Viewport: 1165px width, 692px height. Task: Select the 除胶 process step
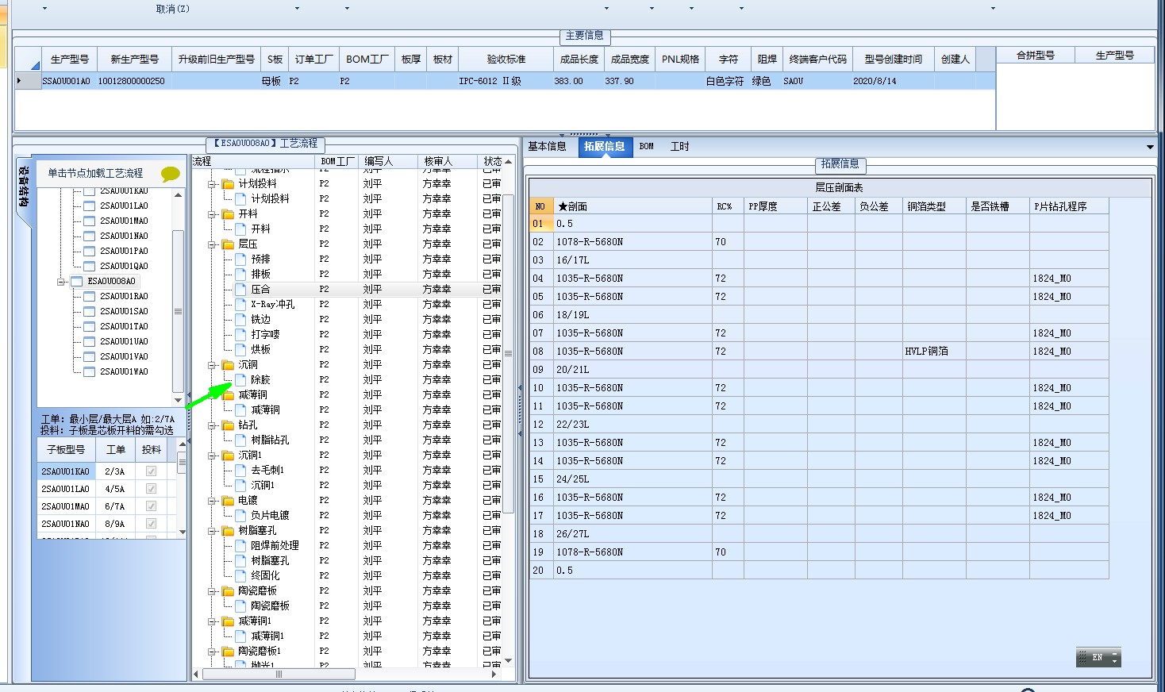pos(260,380)
